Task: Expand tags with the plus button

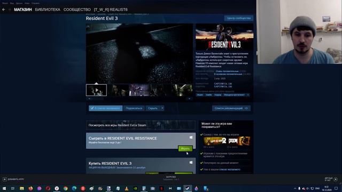Action: [x=248, y=95]
